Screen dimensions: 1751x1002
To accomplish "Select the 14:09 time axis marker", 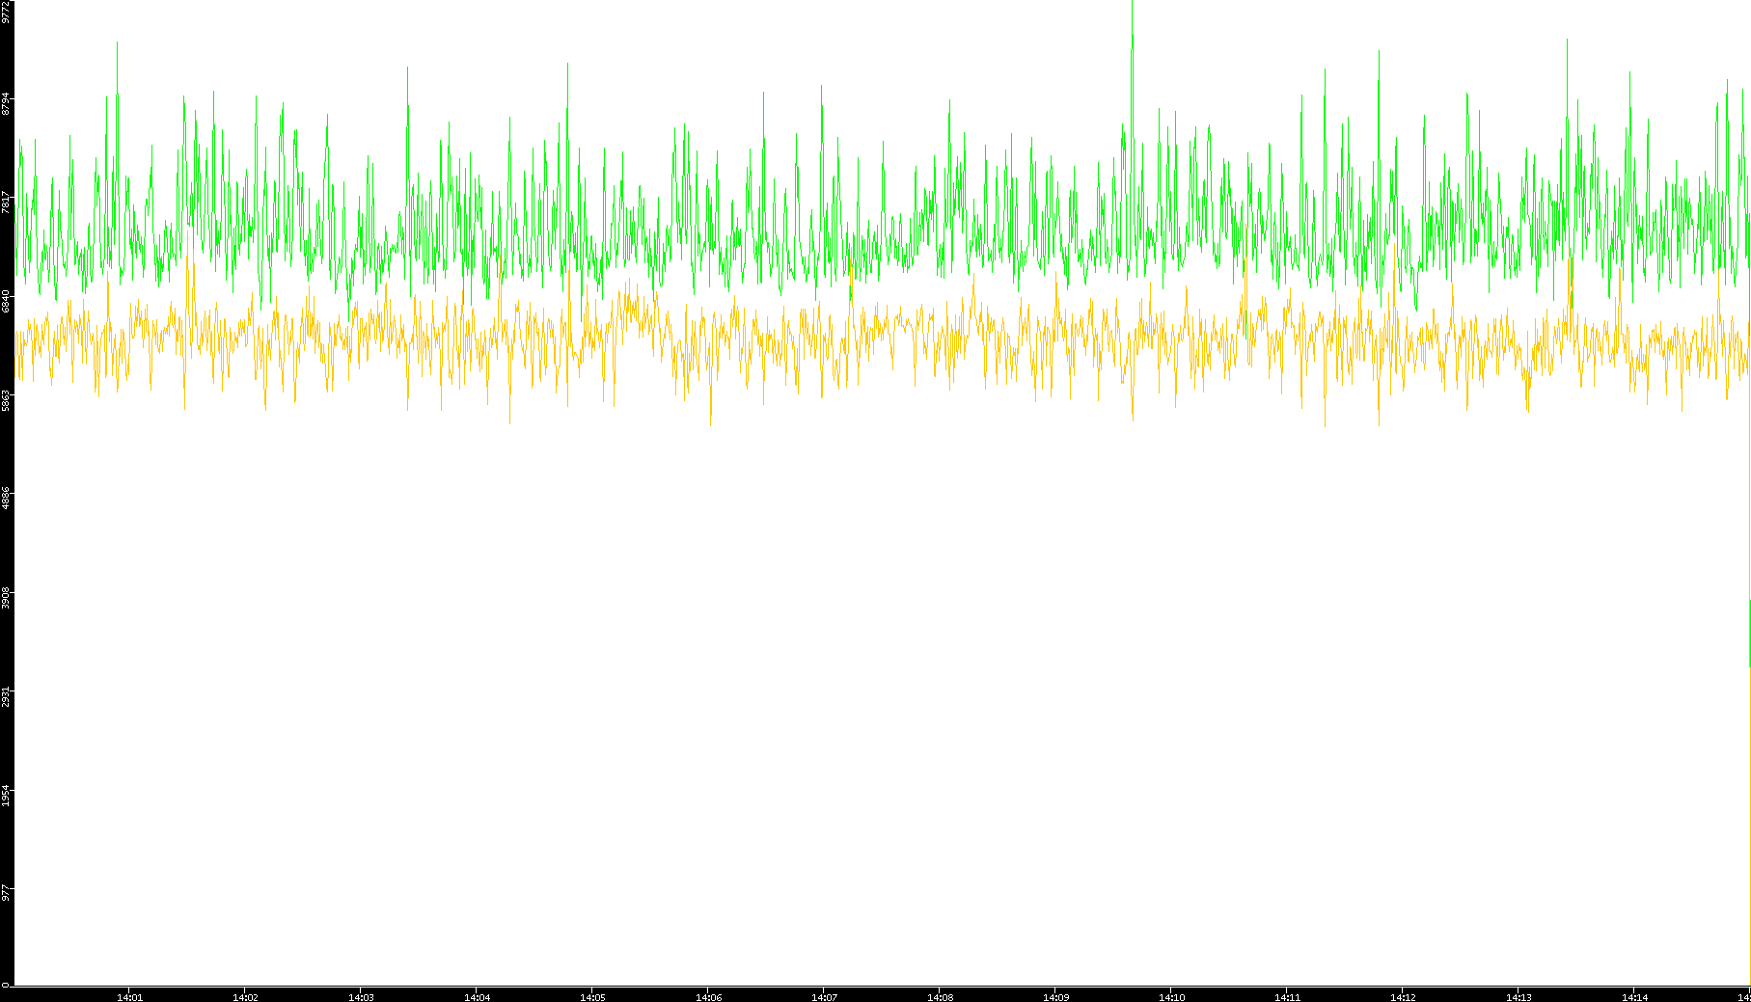I will (x=1055, y=996).
